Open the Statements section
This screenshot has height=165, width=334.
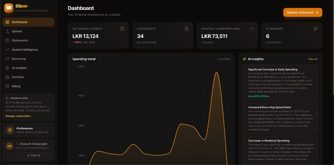pos(29,41)
